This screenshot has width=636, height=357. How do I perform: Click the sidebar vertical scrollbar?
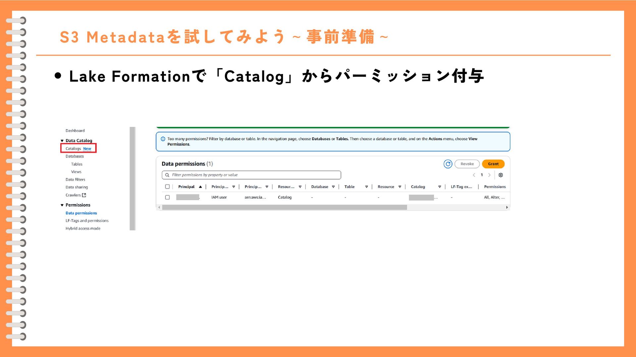point(132,178)
